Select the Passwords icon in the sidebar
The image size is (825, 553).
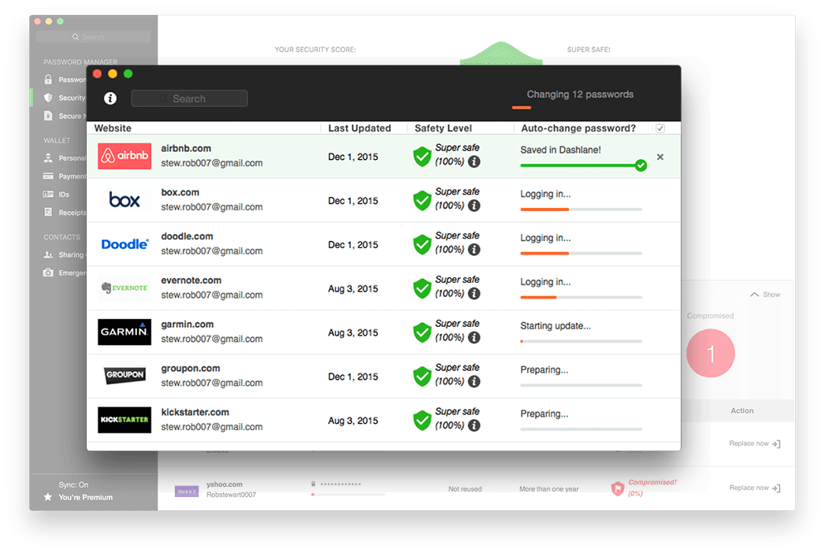[48, 79]
